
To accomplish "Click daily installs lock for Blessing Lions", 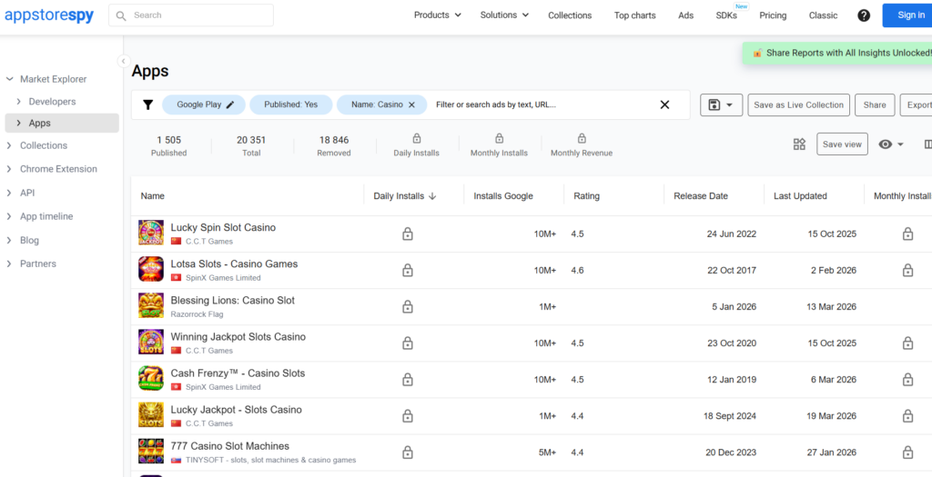I will click(408, 307).
